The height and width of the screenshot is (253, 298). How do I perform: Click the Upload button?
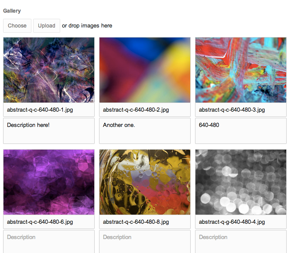(x=47, y=26)
